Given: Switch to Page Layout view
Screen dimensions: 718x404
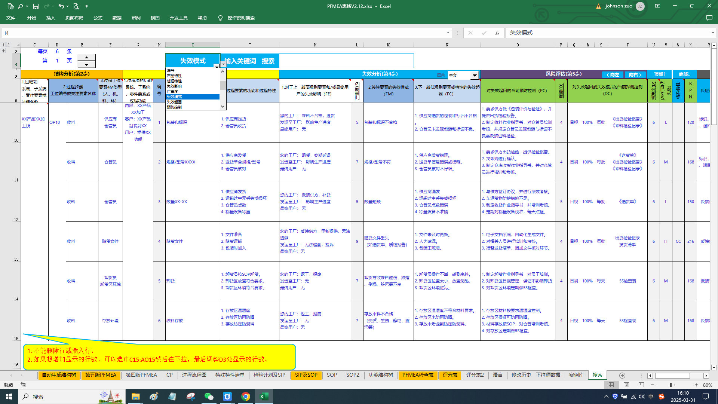Looking at the screenshot, I should coord(626,385).
